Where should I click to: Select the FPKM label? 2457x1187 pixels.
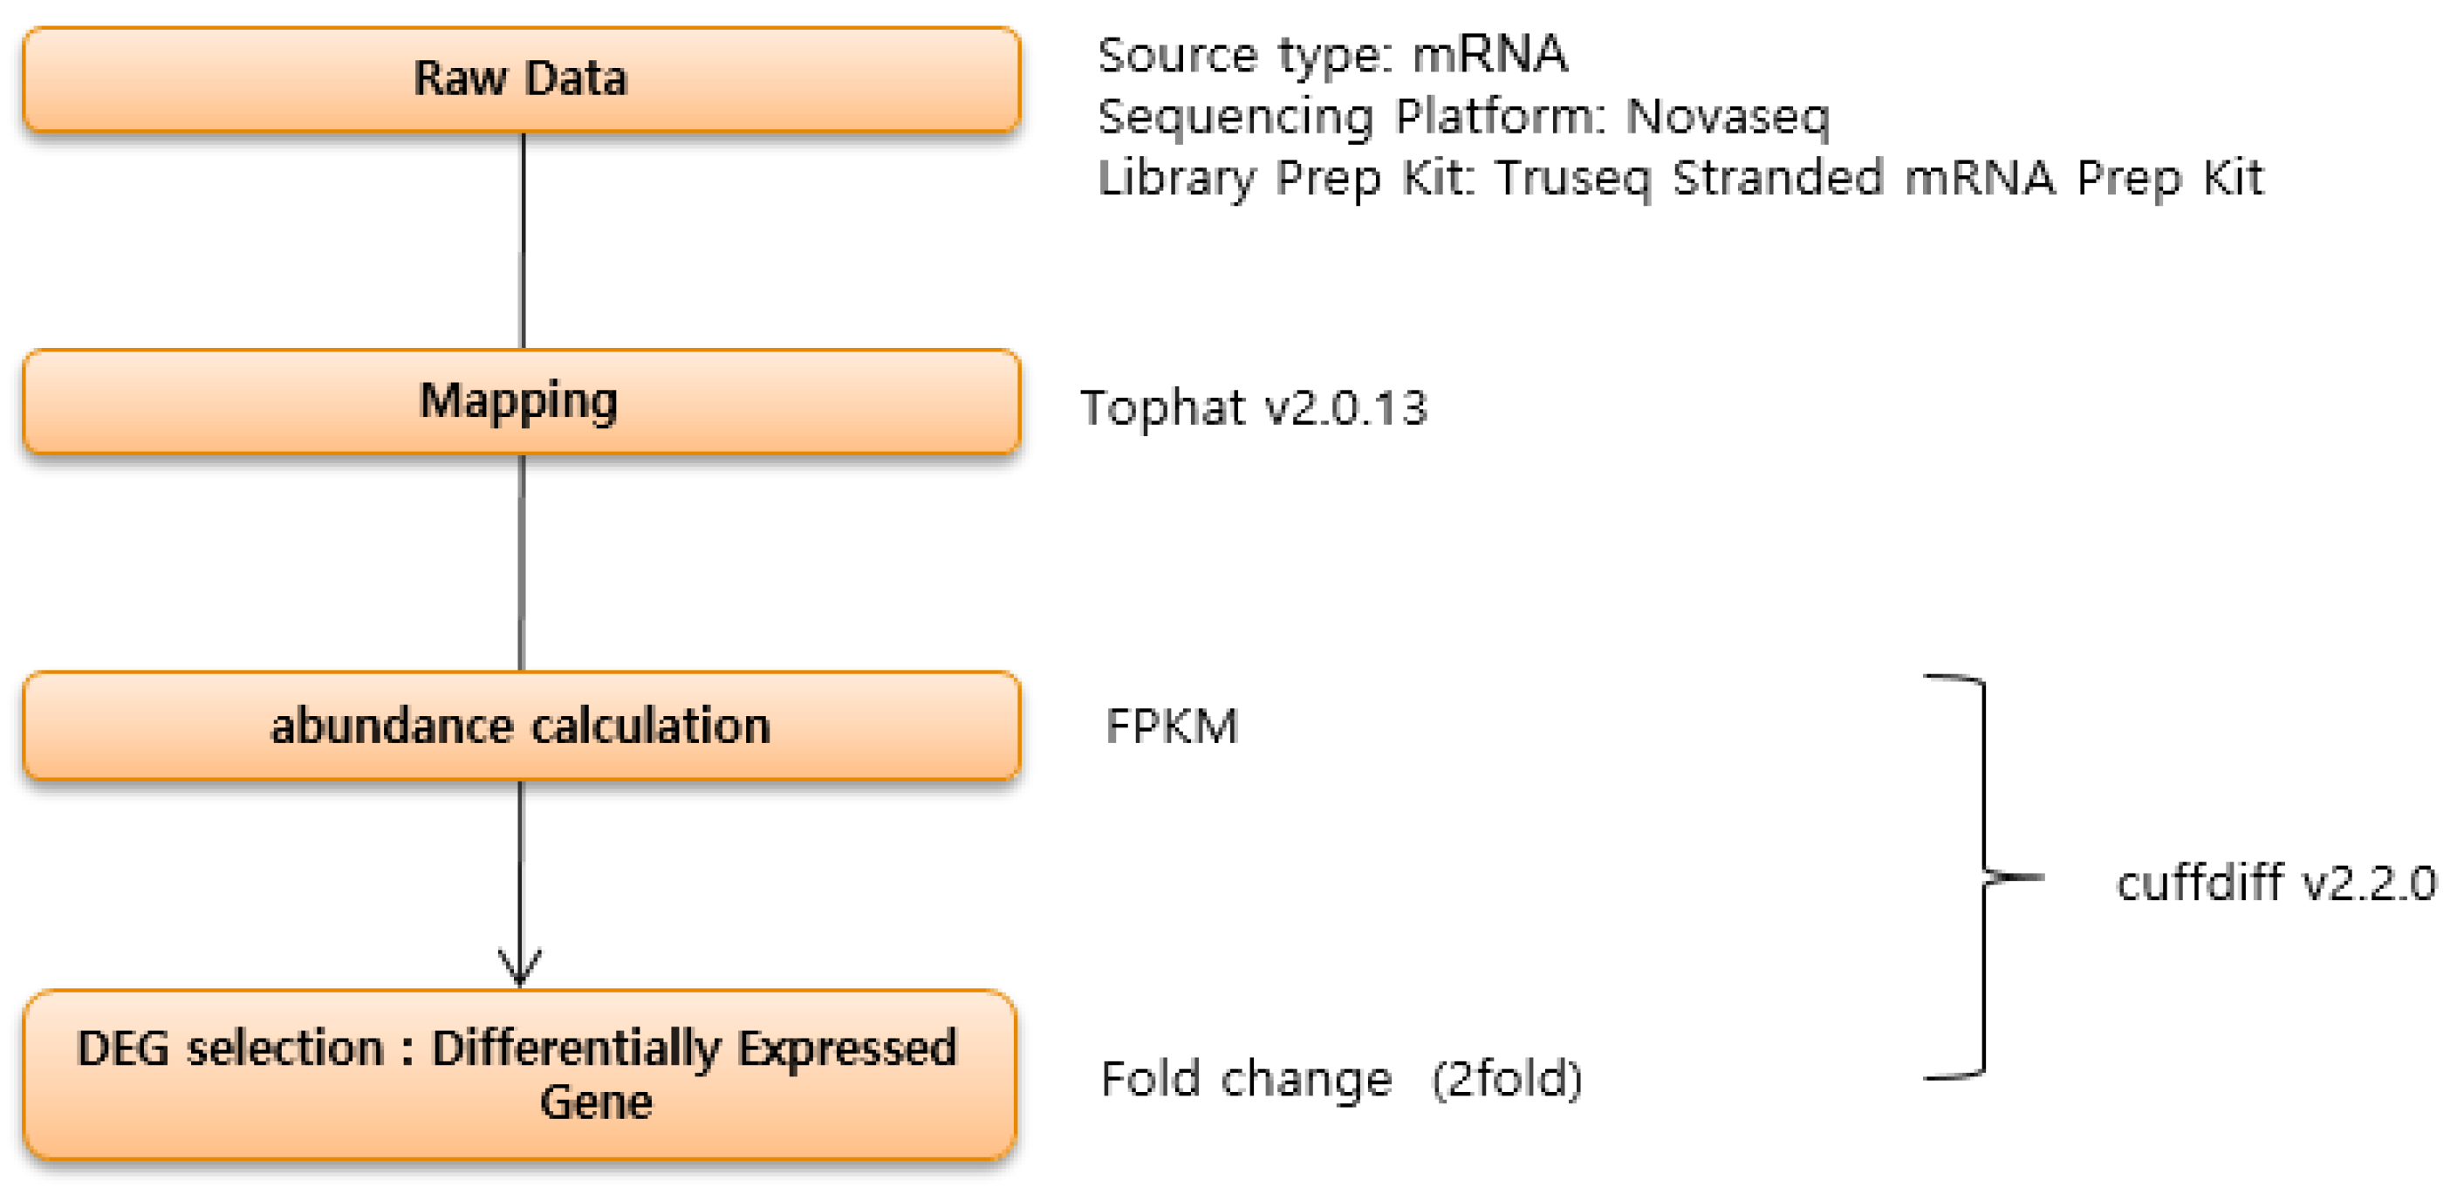tap(1171, 726)
